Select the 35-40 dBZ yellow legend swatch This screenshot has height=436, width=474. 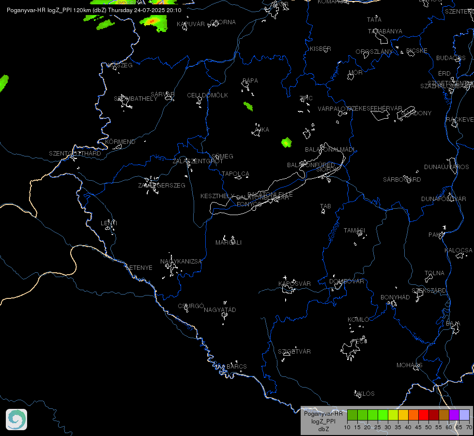[x=403, y=415]
